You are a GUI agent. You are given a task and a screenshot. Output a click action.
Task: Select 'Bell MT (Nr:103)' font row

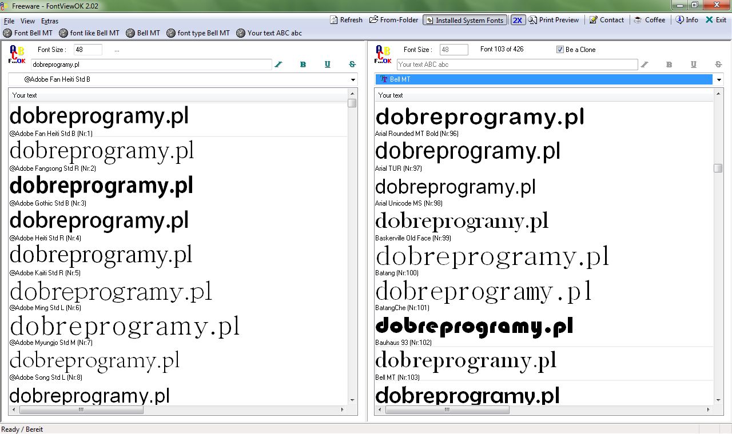544,364
